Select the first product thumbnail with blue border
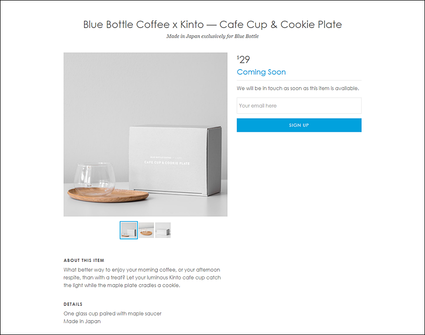 coord(128,230)
